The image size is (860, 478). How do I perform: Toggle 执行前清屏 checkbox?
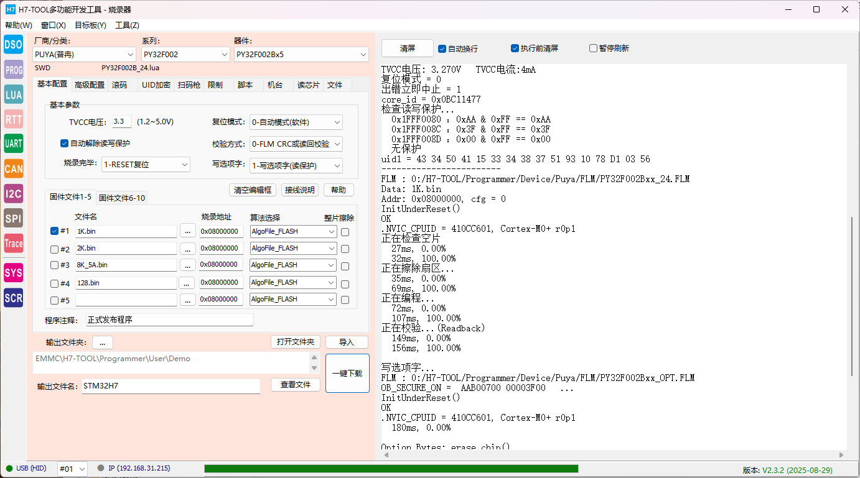[x=515, y=48]
